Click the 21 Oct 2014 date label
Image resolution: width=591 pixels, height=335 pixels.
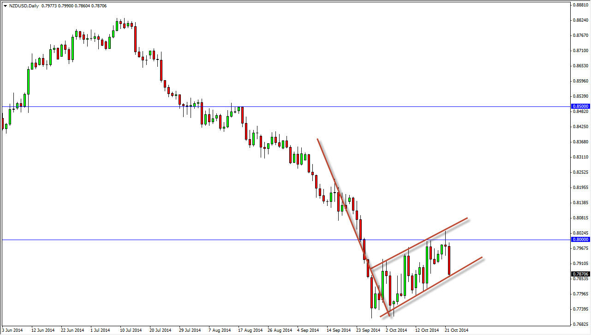tap(458, 330)
